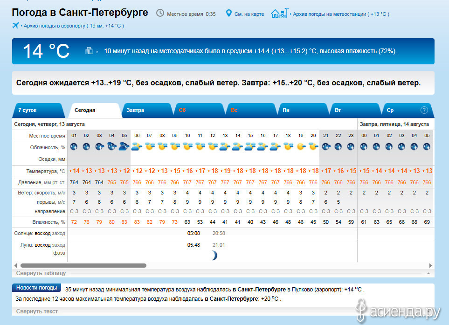Viewport: 449px width, 325px height.
Task: Click the cloudiness icon for hour 12
Action: point(213,146)
